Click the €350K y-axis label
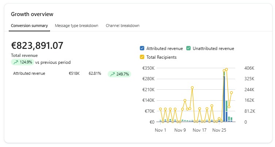The image size is (275, 147). 148,68
